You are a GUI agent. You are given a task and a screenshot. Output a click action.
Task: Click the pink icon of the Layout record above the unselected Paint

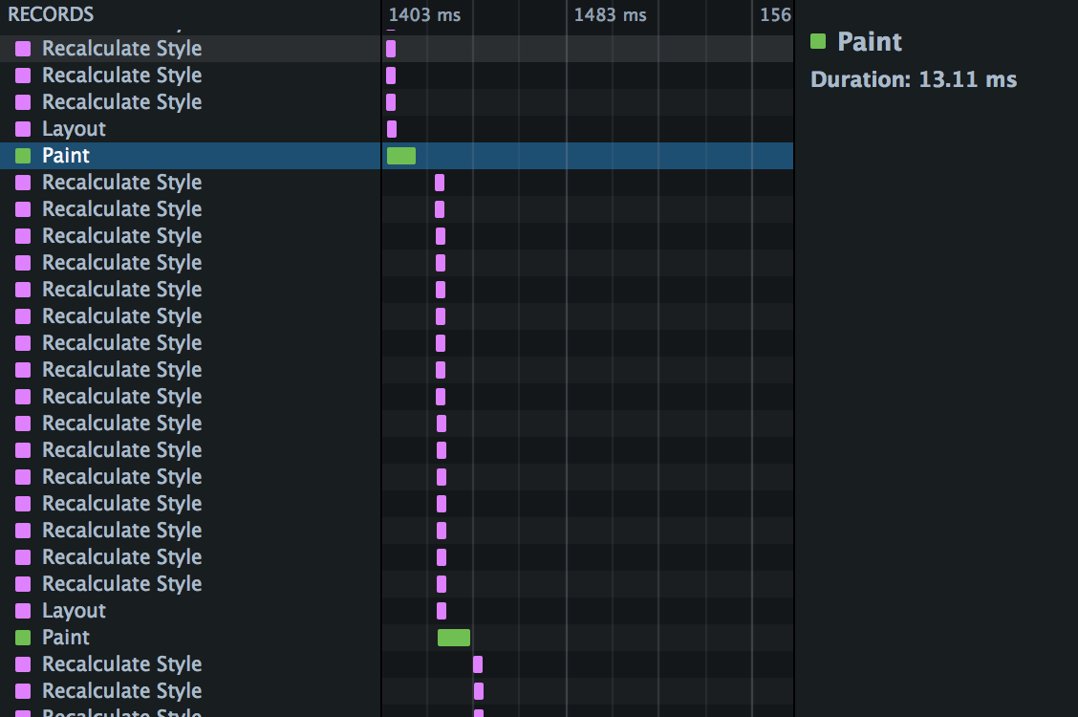pos(23,611)
